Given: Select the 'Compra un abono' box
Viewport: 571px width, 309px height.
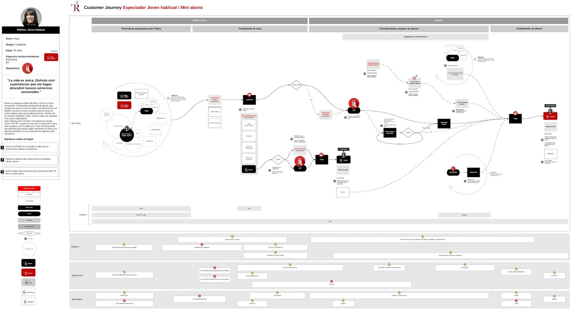Looking at the screenshot, I should 214,123.
